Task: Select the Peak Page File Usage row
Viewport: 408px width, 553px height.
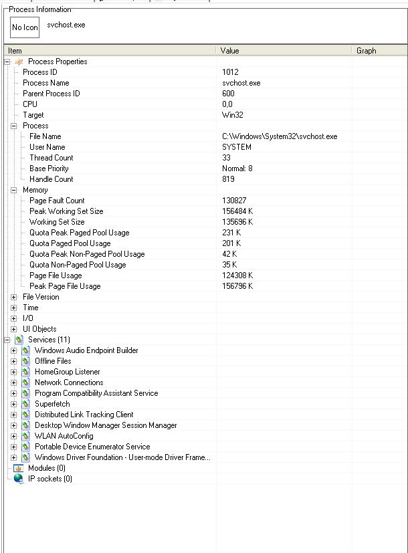Action: coord(205,286)
